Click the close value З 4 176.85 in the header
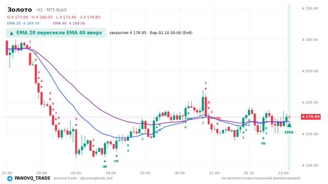Image resolution: width=328 pixels, height=184 pixels. (90, 17)
